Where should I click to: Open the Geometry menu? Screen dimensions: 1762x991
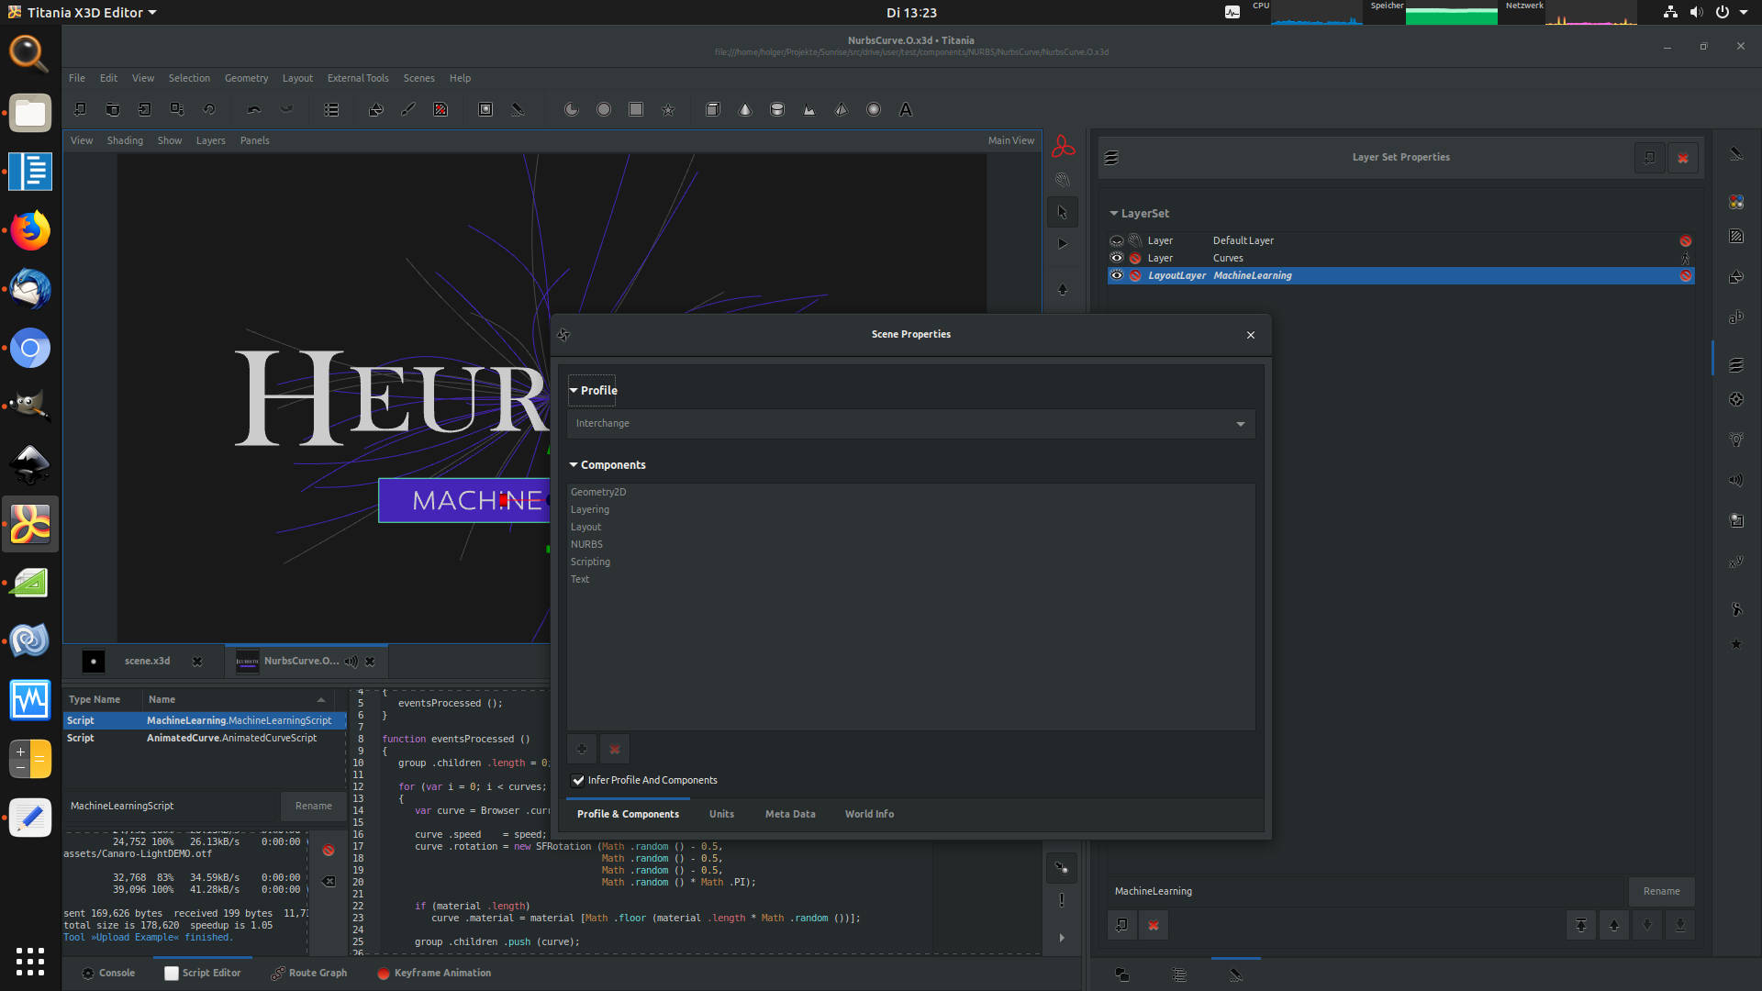(x=246, y=78)
